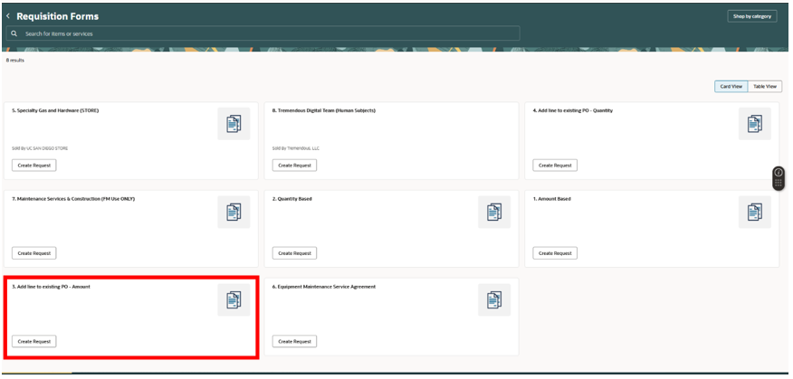Click the Tremendous Digital Team form icon
Image resolution: width=793 pixels, height=379 pixels.
coord(494,124)
